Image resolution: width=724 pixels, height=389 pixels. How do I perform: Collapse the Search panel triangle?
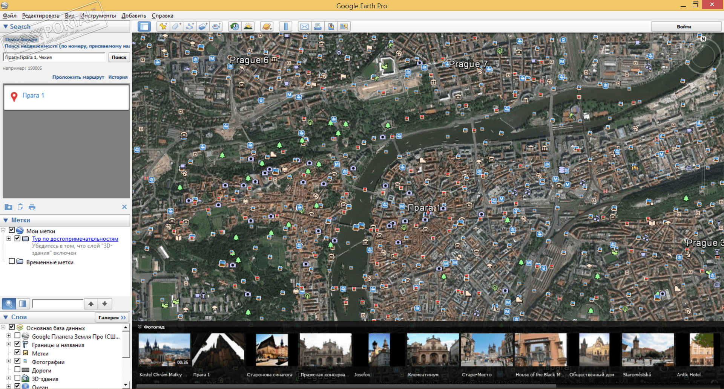pos(6,27)
